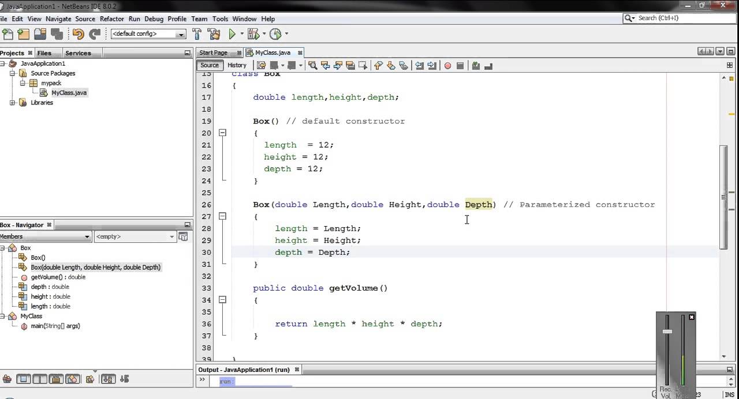The width and height of the screenshot is (739, 399).
Task: Open the Run Project dropdown arrow
Action: [x=242, y=34]
